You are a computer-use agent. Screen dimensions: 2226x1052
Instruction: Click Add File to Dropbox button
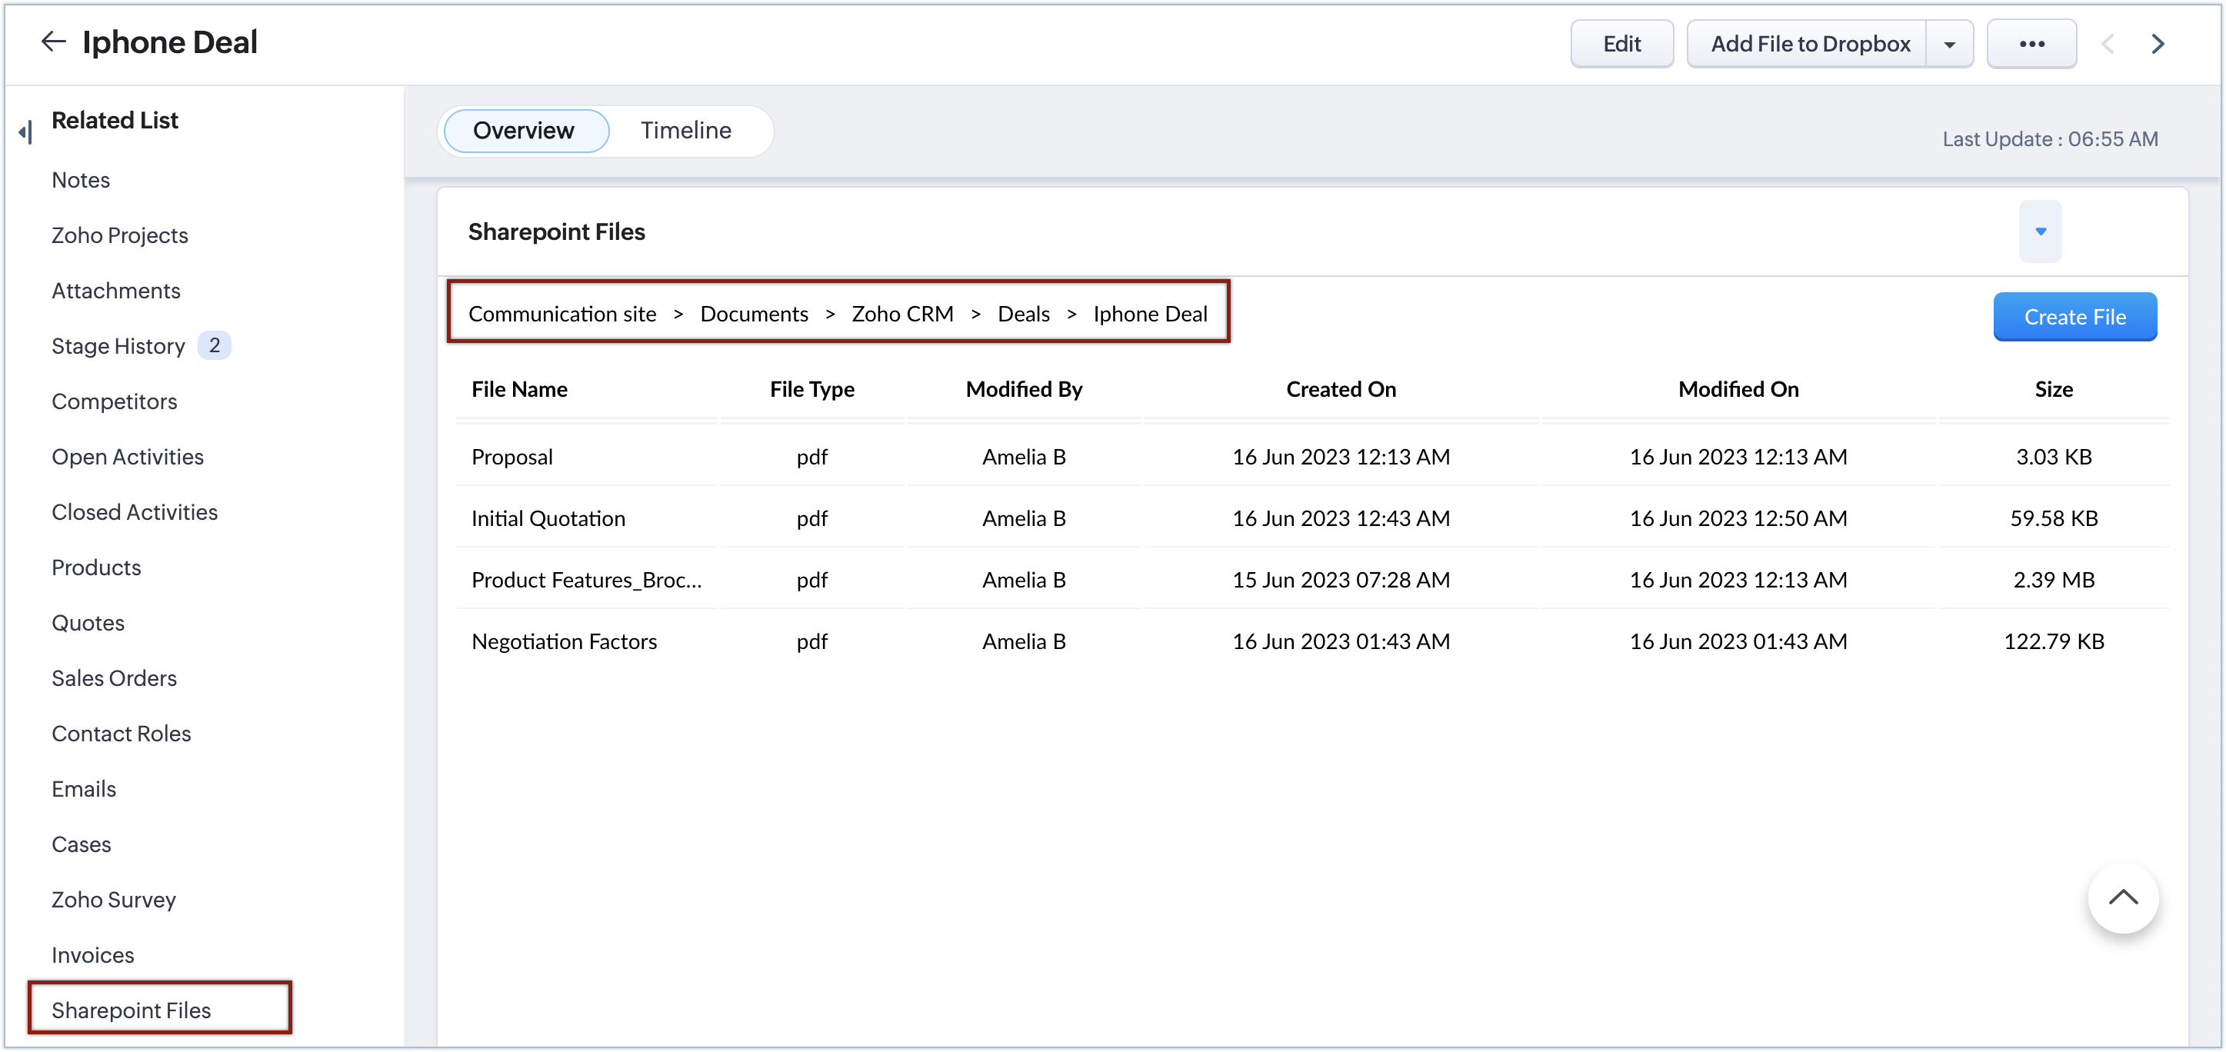point(1809,44)
